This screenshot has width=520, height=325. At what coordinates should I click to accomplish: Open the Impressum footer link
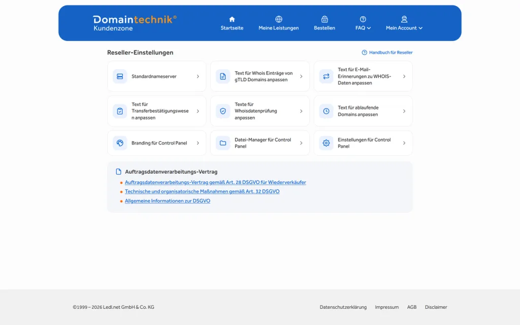(386, 307)
